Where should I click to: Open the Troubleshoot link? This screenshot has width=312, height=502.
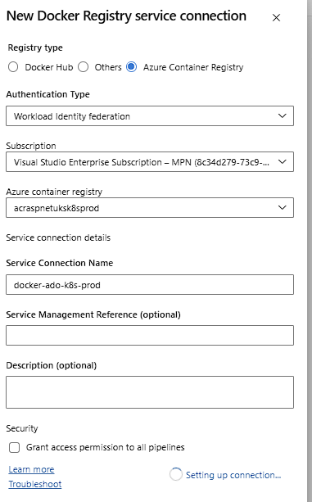pos(35,484)
